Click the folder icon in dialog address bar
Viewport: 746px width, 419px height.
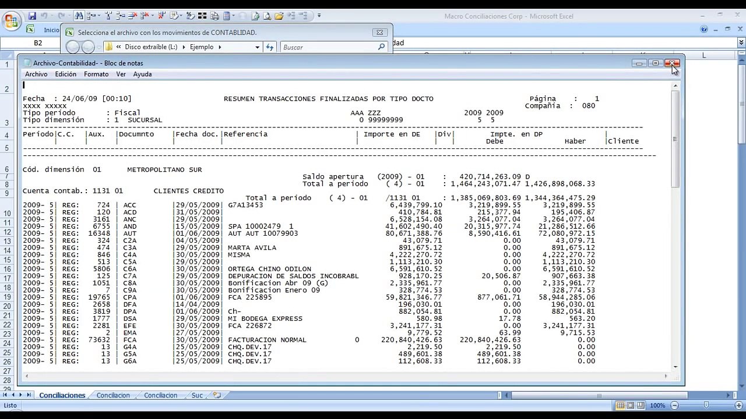coord(108,47)
